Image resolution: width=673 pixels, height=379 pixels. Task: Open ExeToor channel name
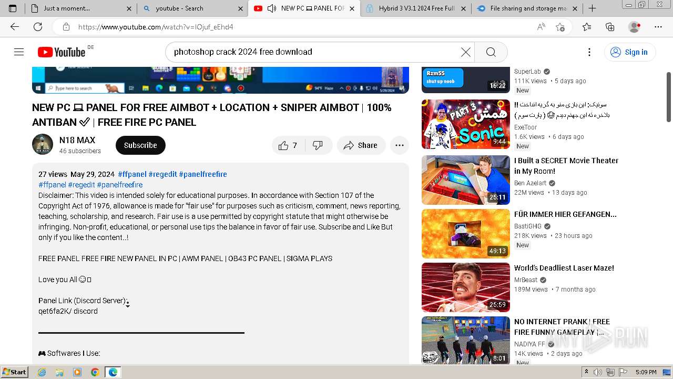coord(525,127)
